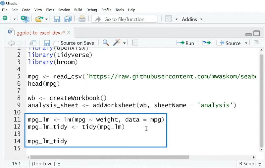Click mpg_lm_tidy on line 14
The width and height of the screenshot is (265, 168).
coord(48,141)
